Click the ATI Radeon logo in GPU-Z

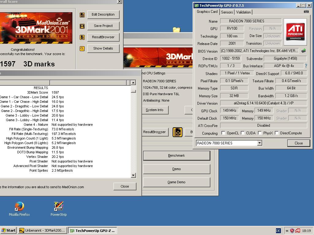click(x=295, y=32)
